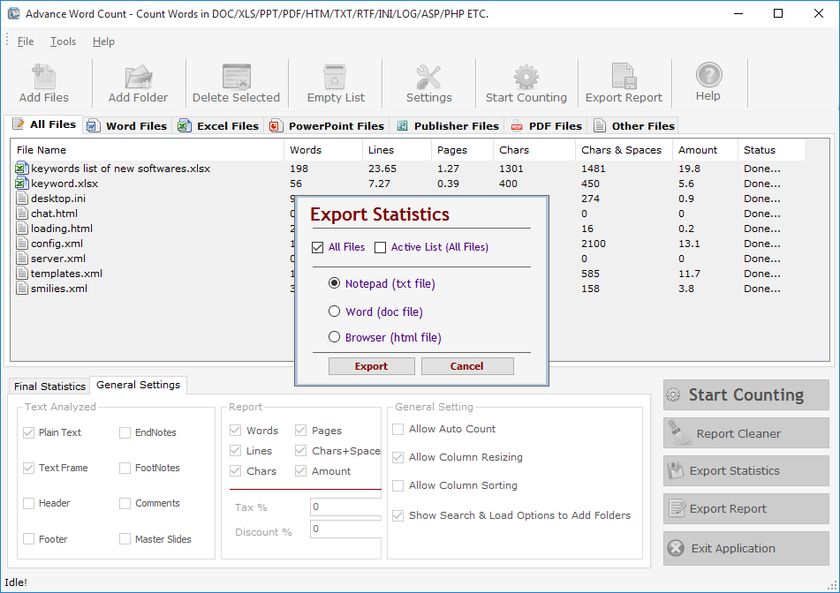Switch to Excel Files tab
Screen dimensions: 840x593
(218, 126)
